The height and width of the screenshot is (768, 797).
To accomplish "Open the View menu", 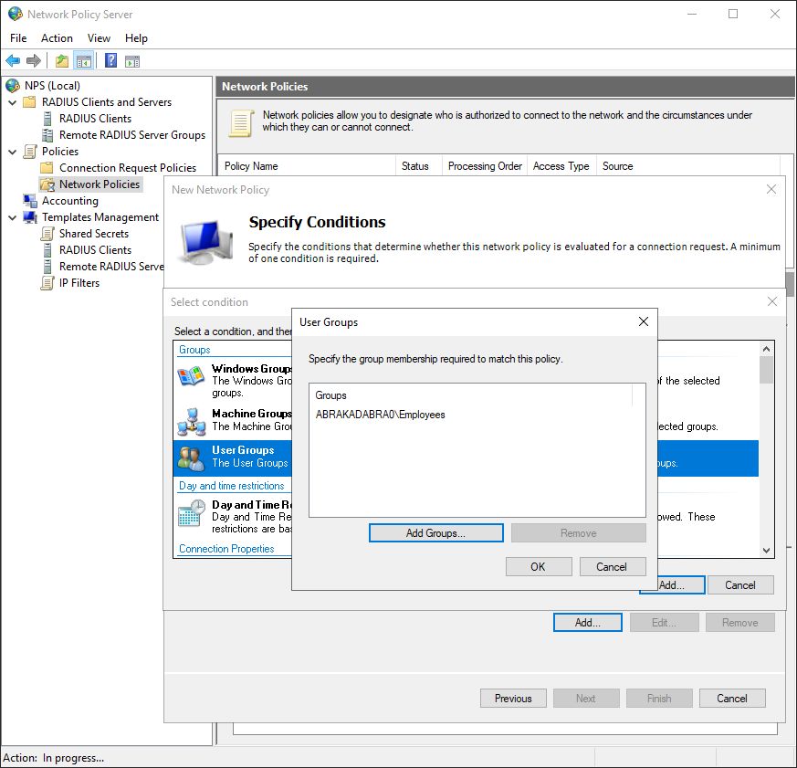I will (x=99, y=38).
